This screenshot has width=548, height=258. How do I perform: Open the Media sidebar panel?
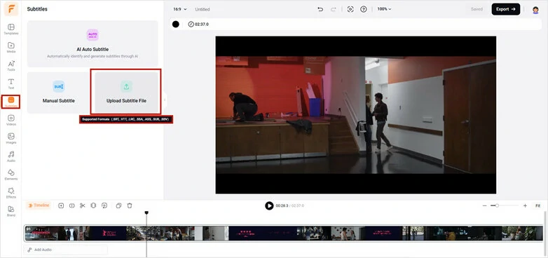click(x=11, y=47)
